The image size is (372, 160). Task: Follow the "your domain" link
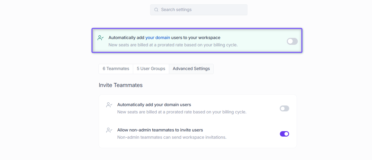(x=158, y=38)
